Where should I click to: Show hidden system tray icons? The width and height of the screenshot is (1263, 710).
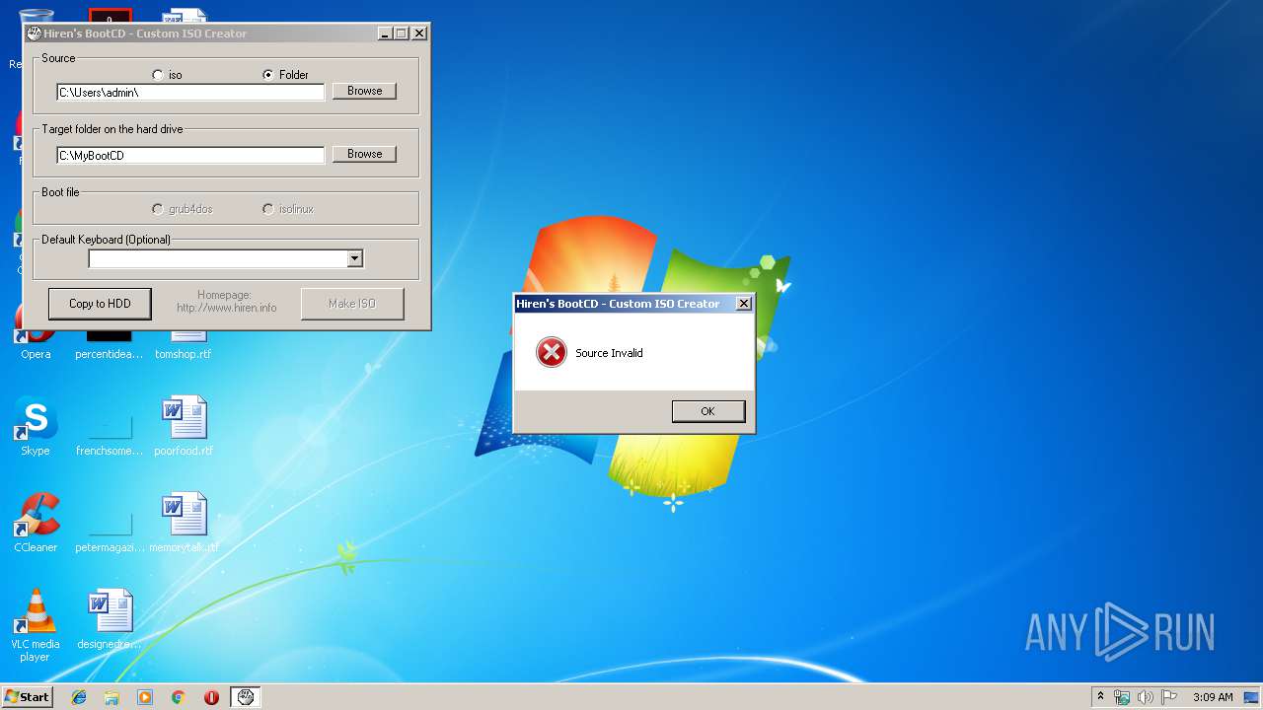coord(1100,697)
